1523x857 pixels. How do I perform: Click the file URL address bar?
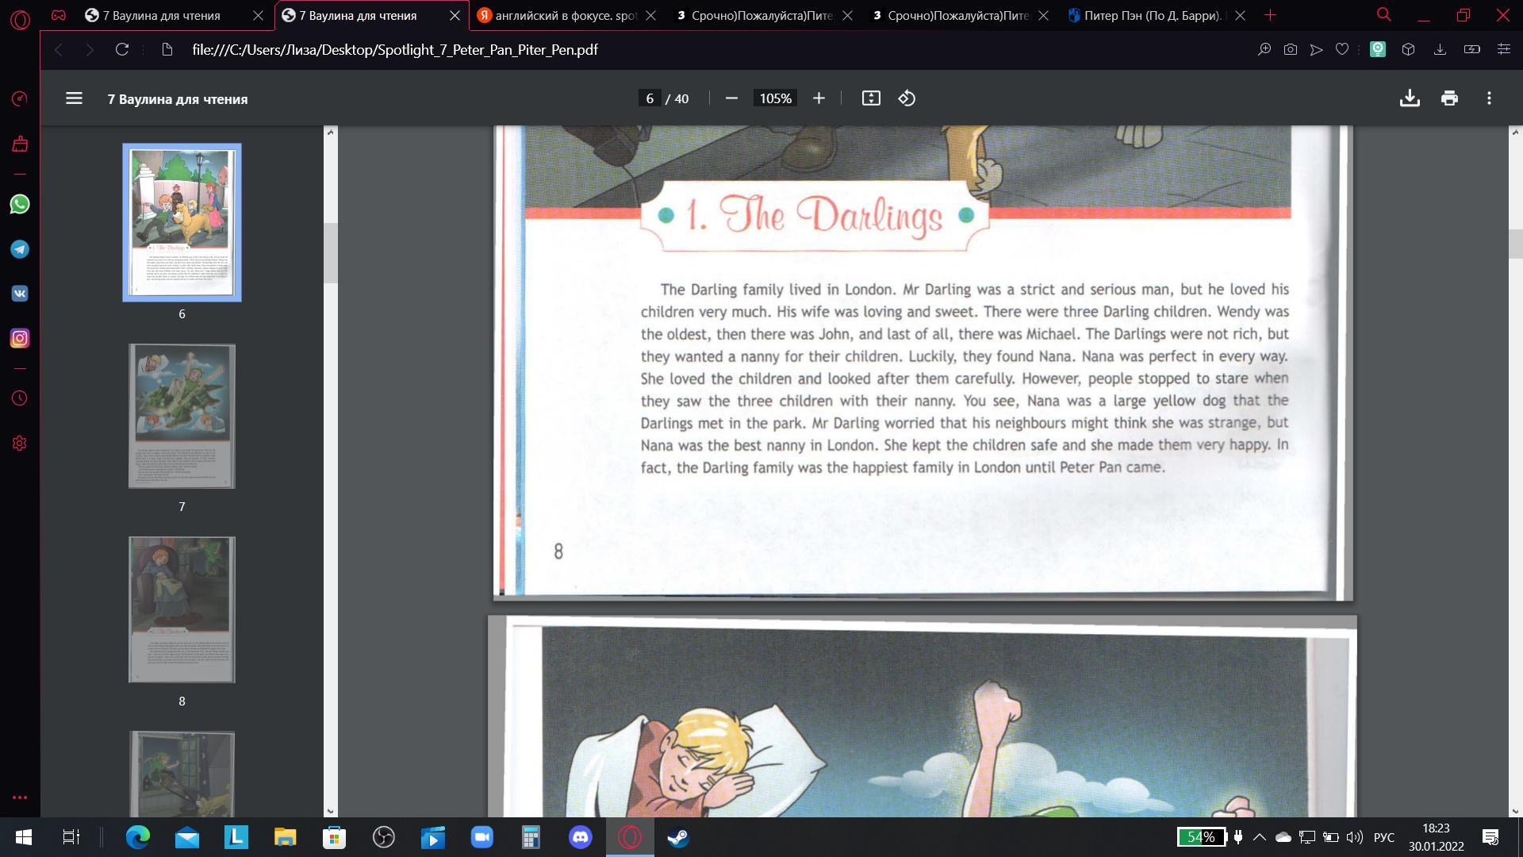tap(394, 50)
